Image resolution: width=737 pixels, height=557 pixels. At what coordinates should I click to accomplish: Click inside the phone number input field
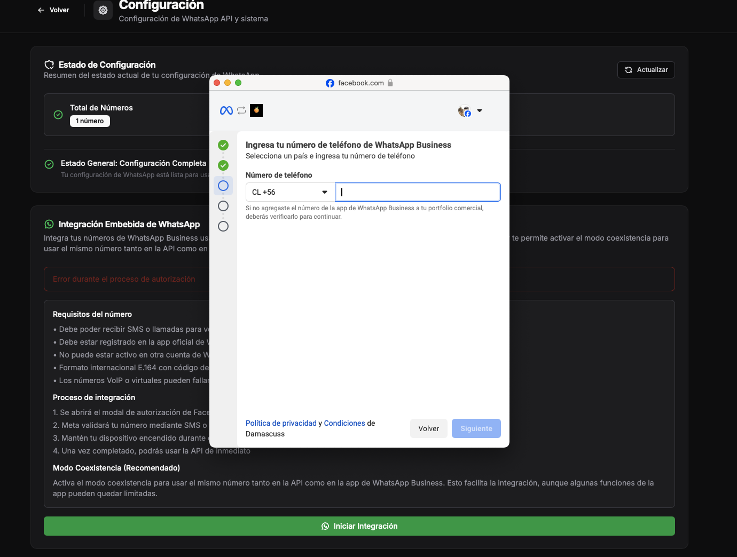(418, 192)
